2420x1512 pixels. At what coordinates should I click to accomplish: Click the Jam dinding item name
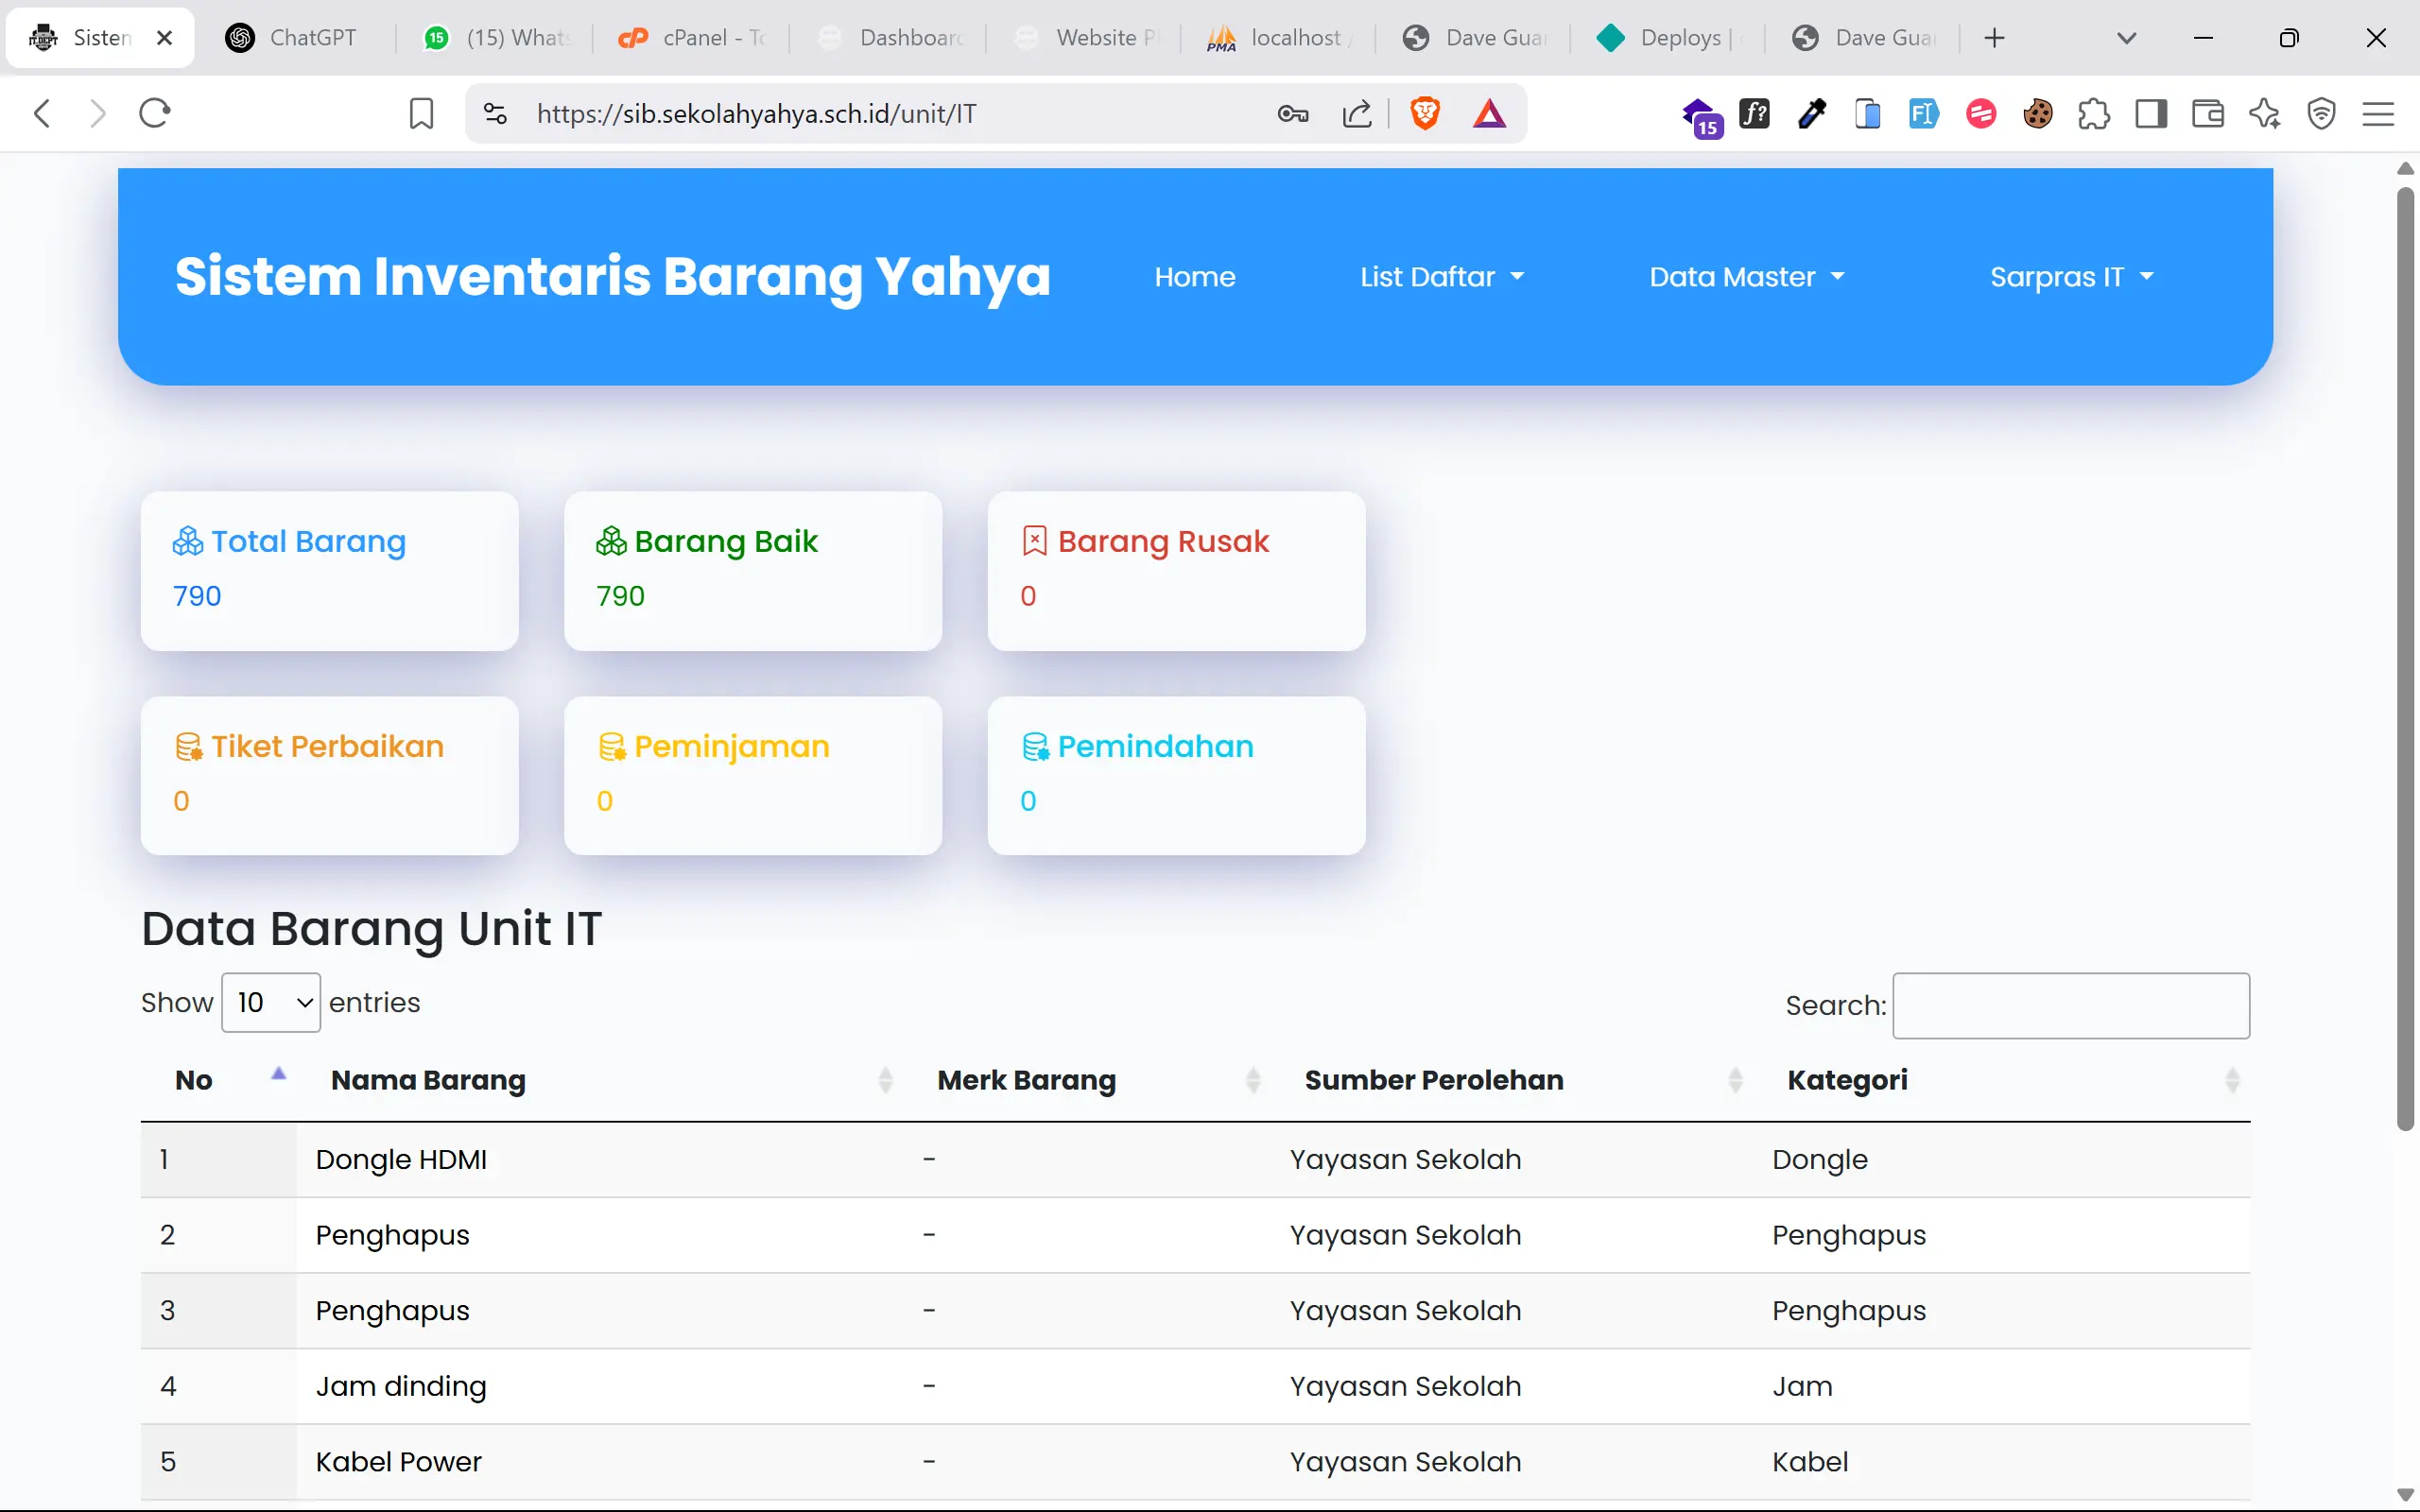401,1386
